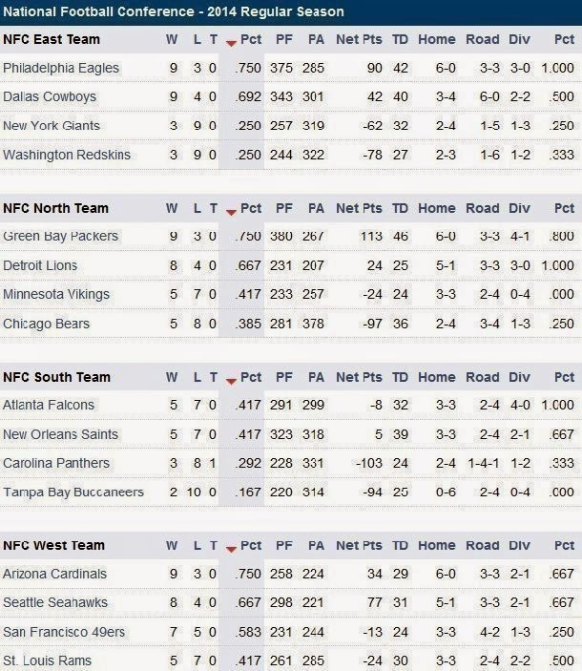Open the Seattle Seahawks team page

(x=55, y=602)
